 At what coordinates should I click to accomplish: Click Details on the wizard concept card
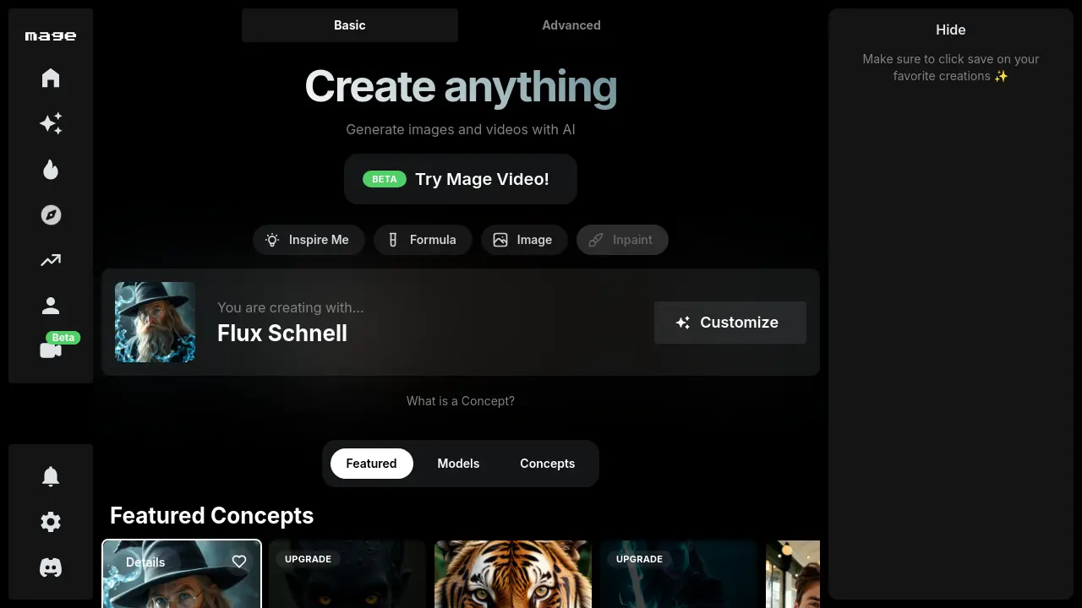click(x=145, y=562)
